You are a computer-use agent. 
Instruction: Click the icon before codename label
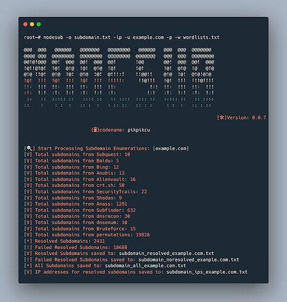pos(95,130)
